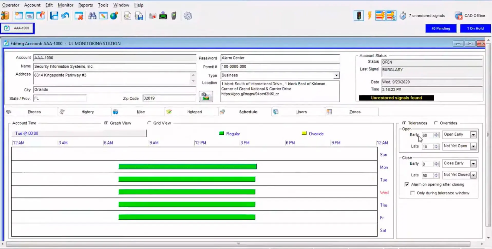Click the traffic light icon
Viewport: 492px width, 249px height.
tap(359, 16)
